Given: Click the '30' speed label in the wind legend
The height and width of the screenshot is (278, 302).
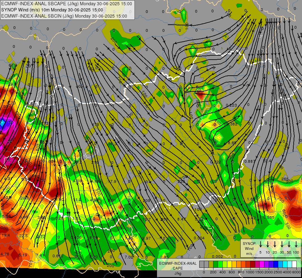Looking at the screenshot, I should tap(282, 252).
